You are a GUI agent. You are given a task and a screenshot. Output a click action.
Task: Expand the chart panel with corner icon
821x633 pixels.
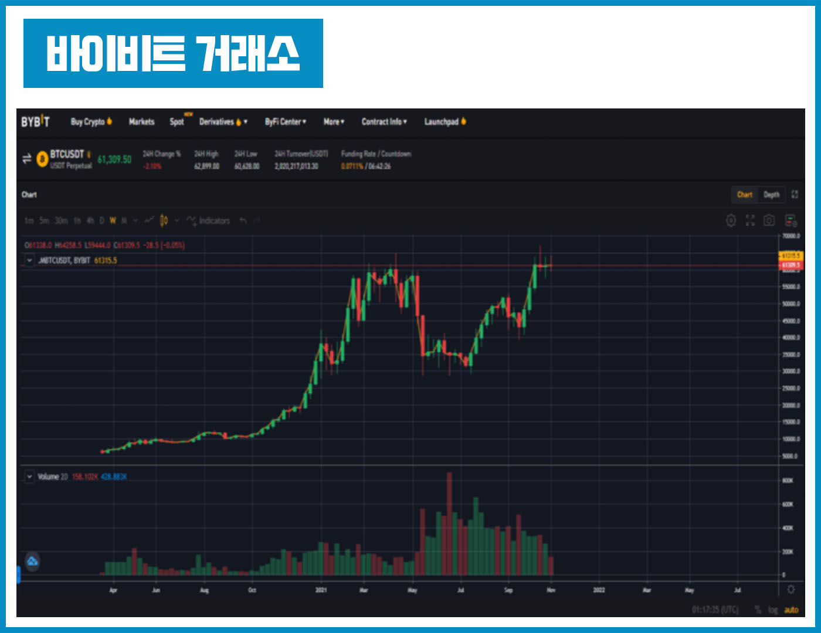[795, 195]
